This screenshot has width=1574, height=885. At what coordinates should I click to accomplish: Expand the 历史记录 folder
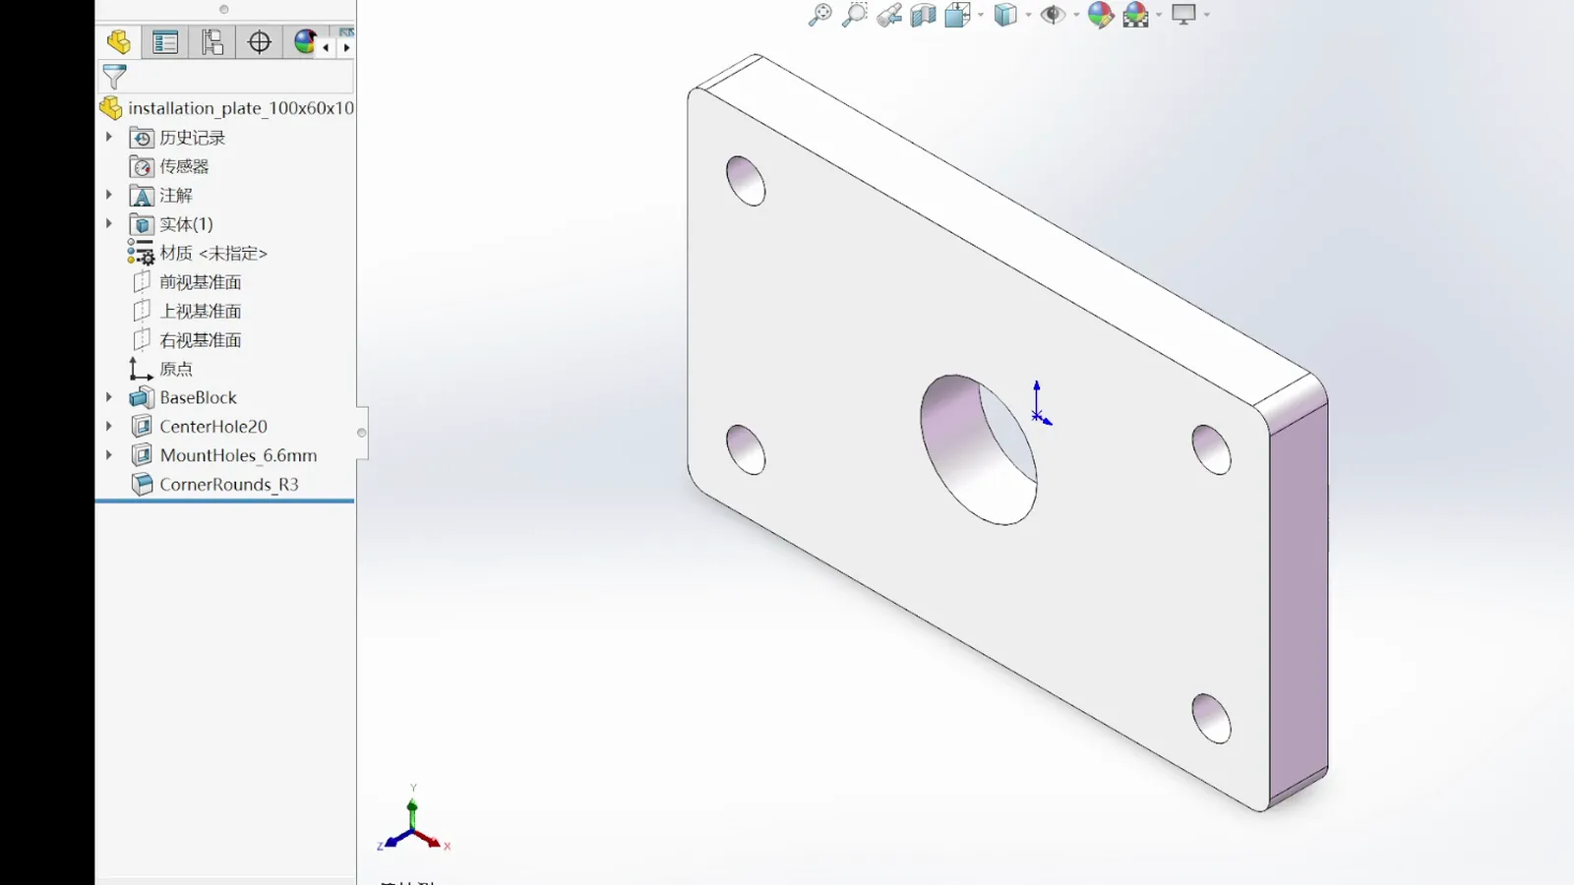(109, 137)
